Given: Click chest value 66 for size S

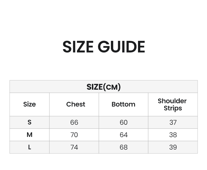Looking at the screenshot, I should (x=74, y=122).
